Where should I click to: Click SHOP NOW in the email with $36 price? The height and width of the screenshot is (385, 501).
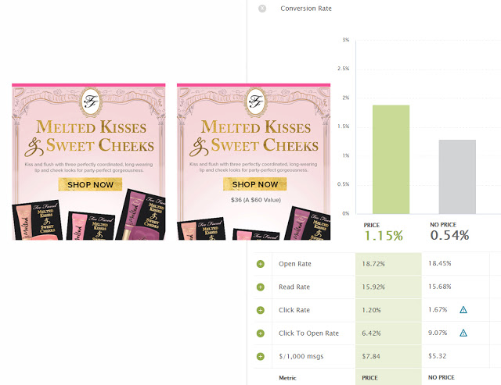click(255, 184)
